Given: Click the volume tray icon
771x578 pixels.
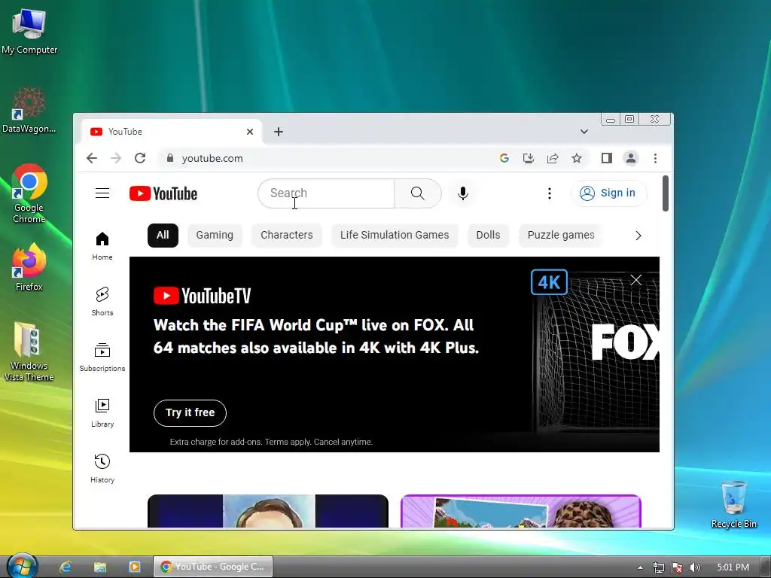Looking at the screenshot, I should [x=694, y=567].
